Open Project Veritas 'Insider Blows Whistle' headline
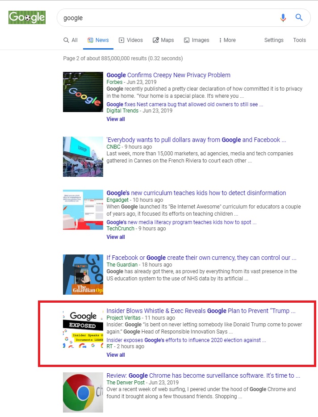Screen dimensions: 318x417 point(201,311)
